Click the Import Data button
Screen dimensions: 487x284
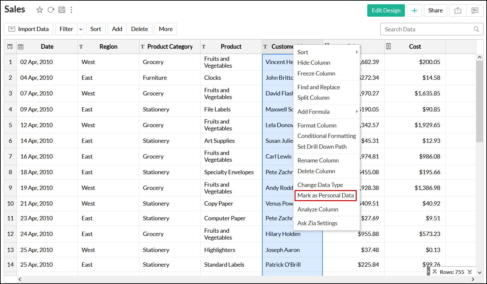[28, 29]
